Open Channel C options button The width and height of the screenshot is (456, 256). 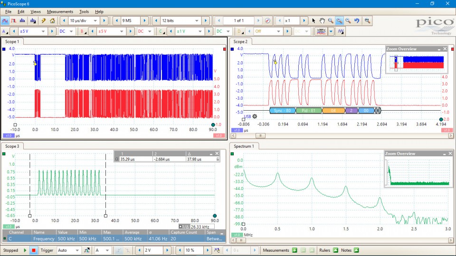coord(161,31)
